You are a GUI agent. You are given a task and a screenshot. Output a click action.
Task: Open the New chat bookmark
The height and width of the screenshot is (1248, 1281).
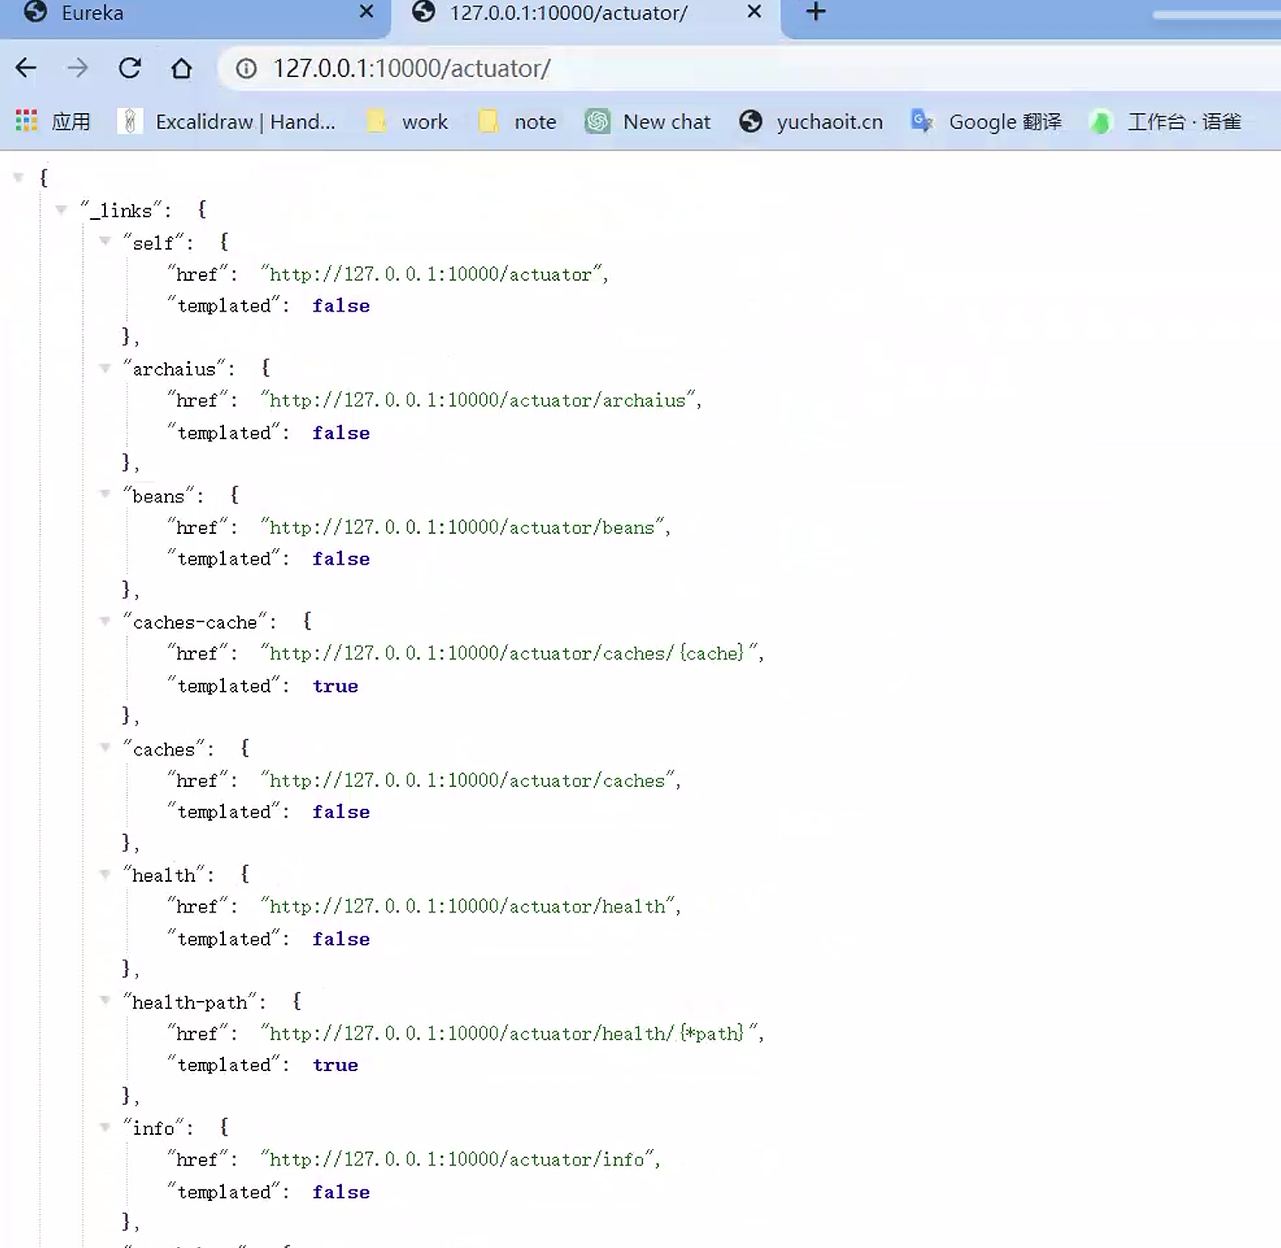tap(649, 121)
